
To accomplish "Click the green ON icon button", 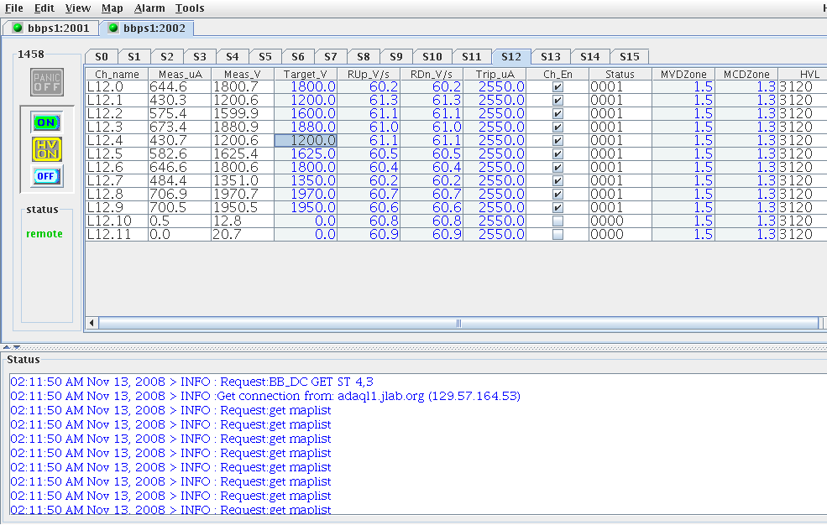I will [46, 122].
